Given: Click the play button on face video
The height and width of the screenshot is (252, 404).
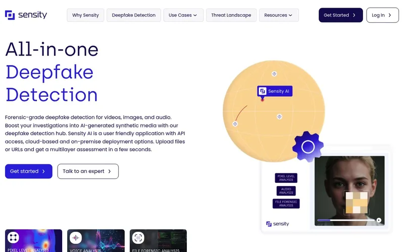Looking at the screenshot, I should tap(379, 220).
